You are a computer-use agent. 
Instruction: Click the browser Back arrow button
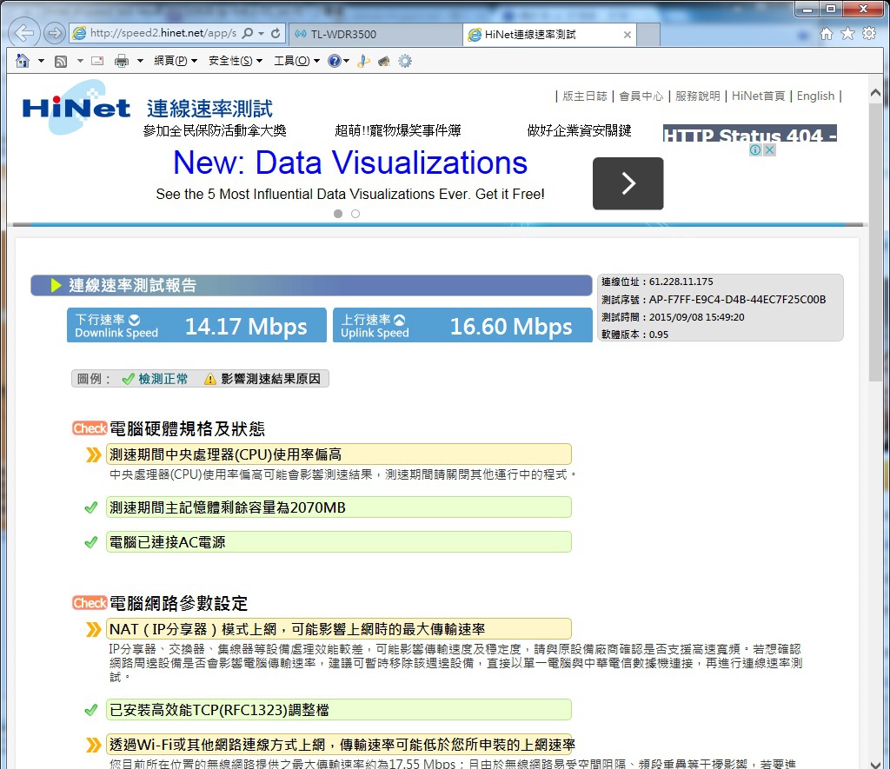click(23, 33)
